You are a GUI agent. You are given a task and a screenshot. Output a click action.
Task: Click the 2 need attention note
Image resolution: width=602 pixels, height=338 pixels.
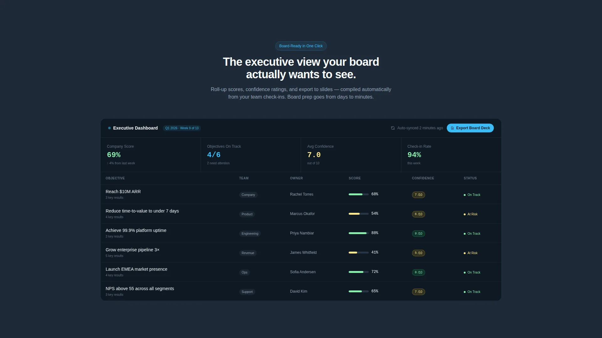pyautogui.click(x=218, y=163)
